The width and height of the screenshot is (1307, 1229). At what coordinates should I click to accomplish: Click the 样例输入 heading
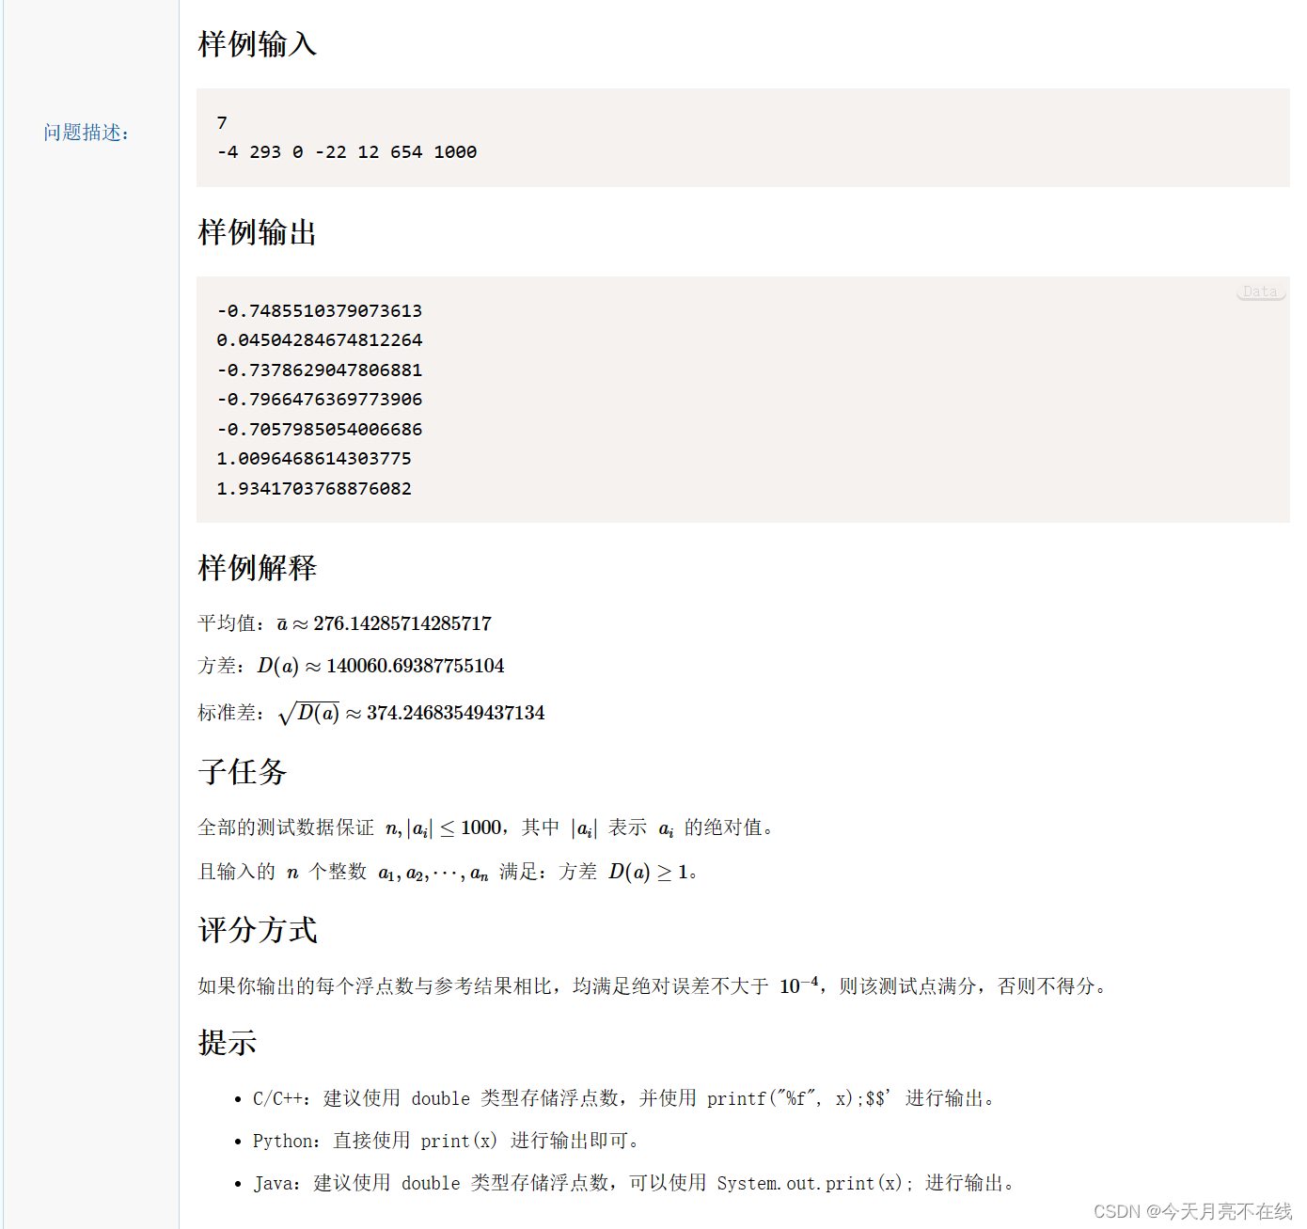257,44
